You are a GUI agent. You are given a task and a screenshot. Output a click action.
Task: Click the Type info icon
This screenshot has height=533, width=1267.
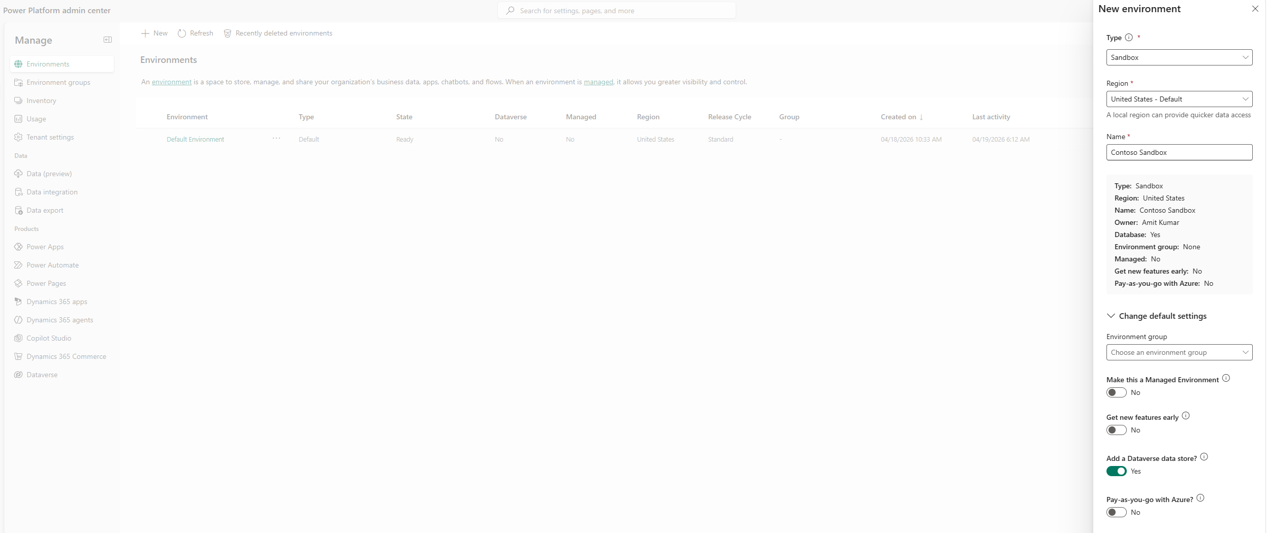tap(1129, 38)
